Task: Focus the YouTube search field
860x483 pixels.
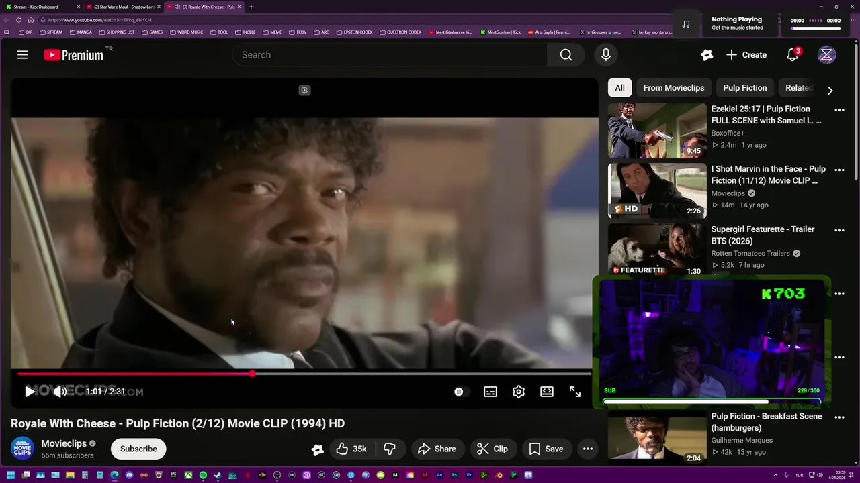Action: click(x=390, y=55)
